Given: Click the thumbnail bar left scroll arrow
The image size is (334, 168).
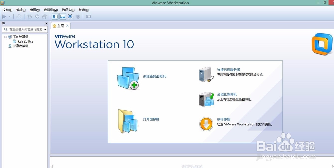Looking at the screenshot, I should point(52,166).
